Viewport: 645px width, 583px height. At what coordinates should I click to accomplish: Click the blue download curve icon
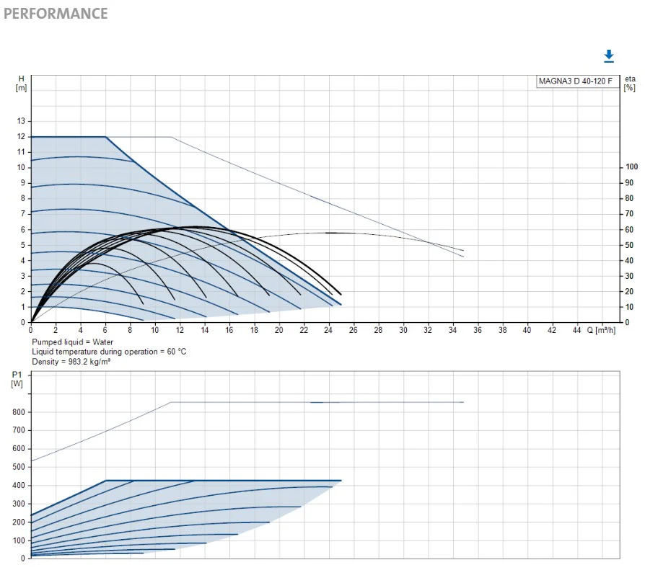609,56
